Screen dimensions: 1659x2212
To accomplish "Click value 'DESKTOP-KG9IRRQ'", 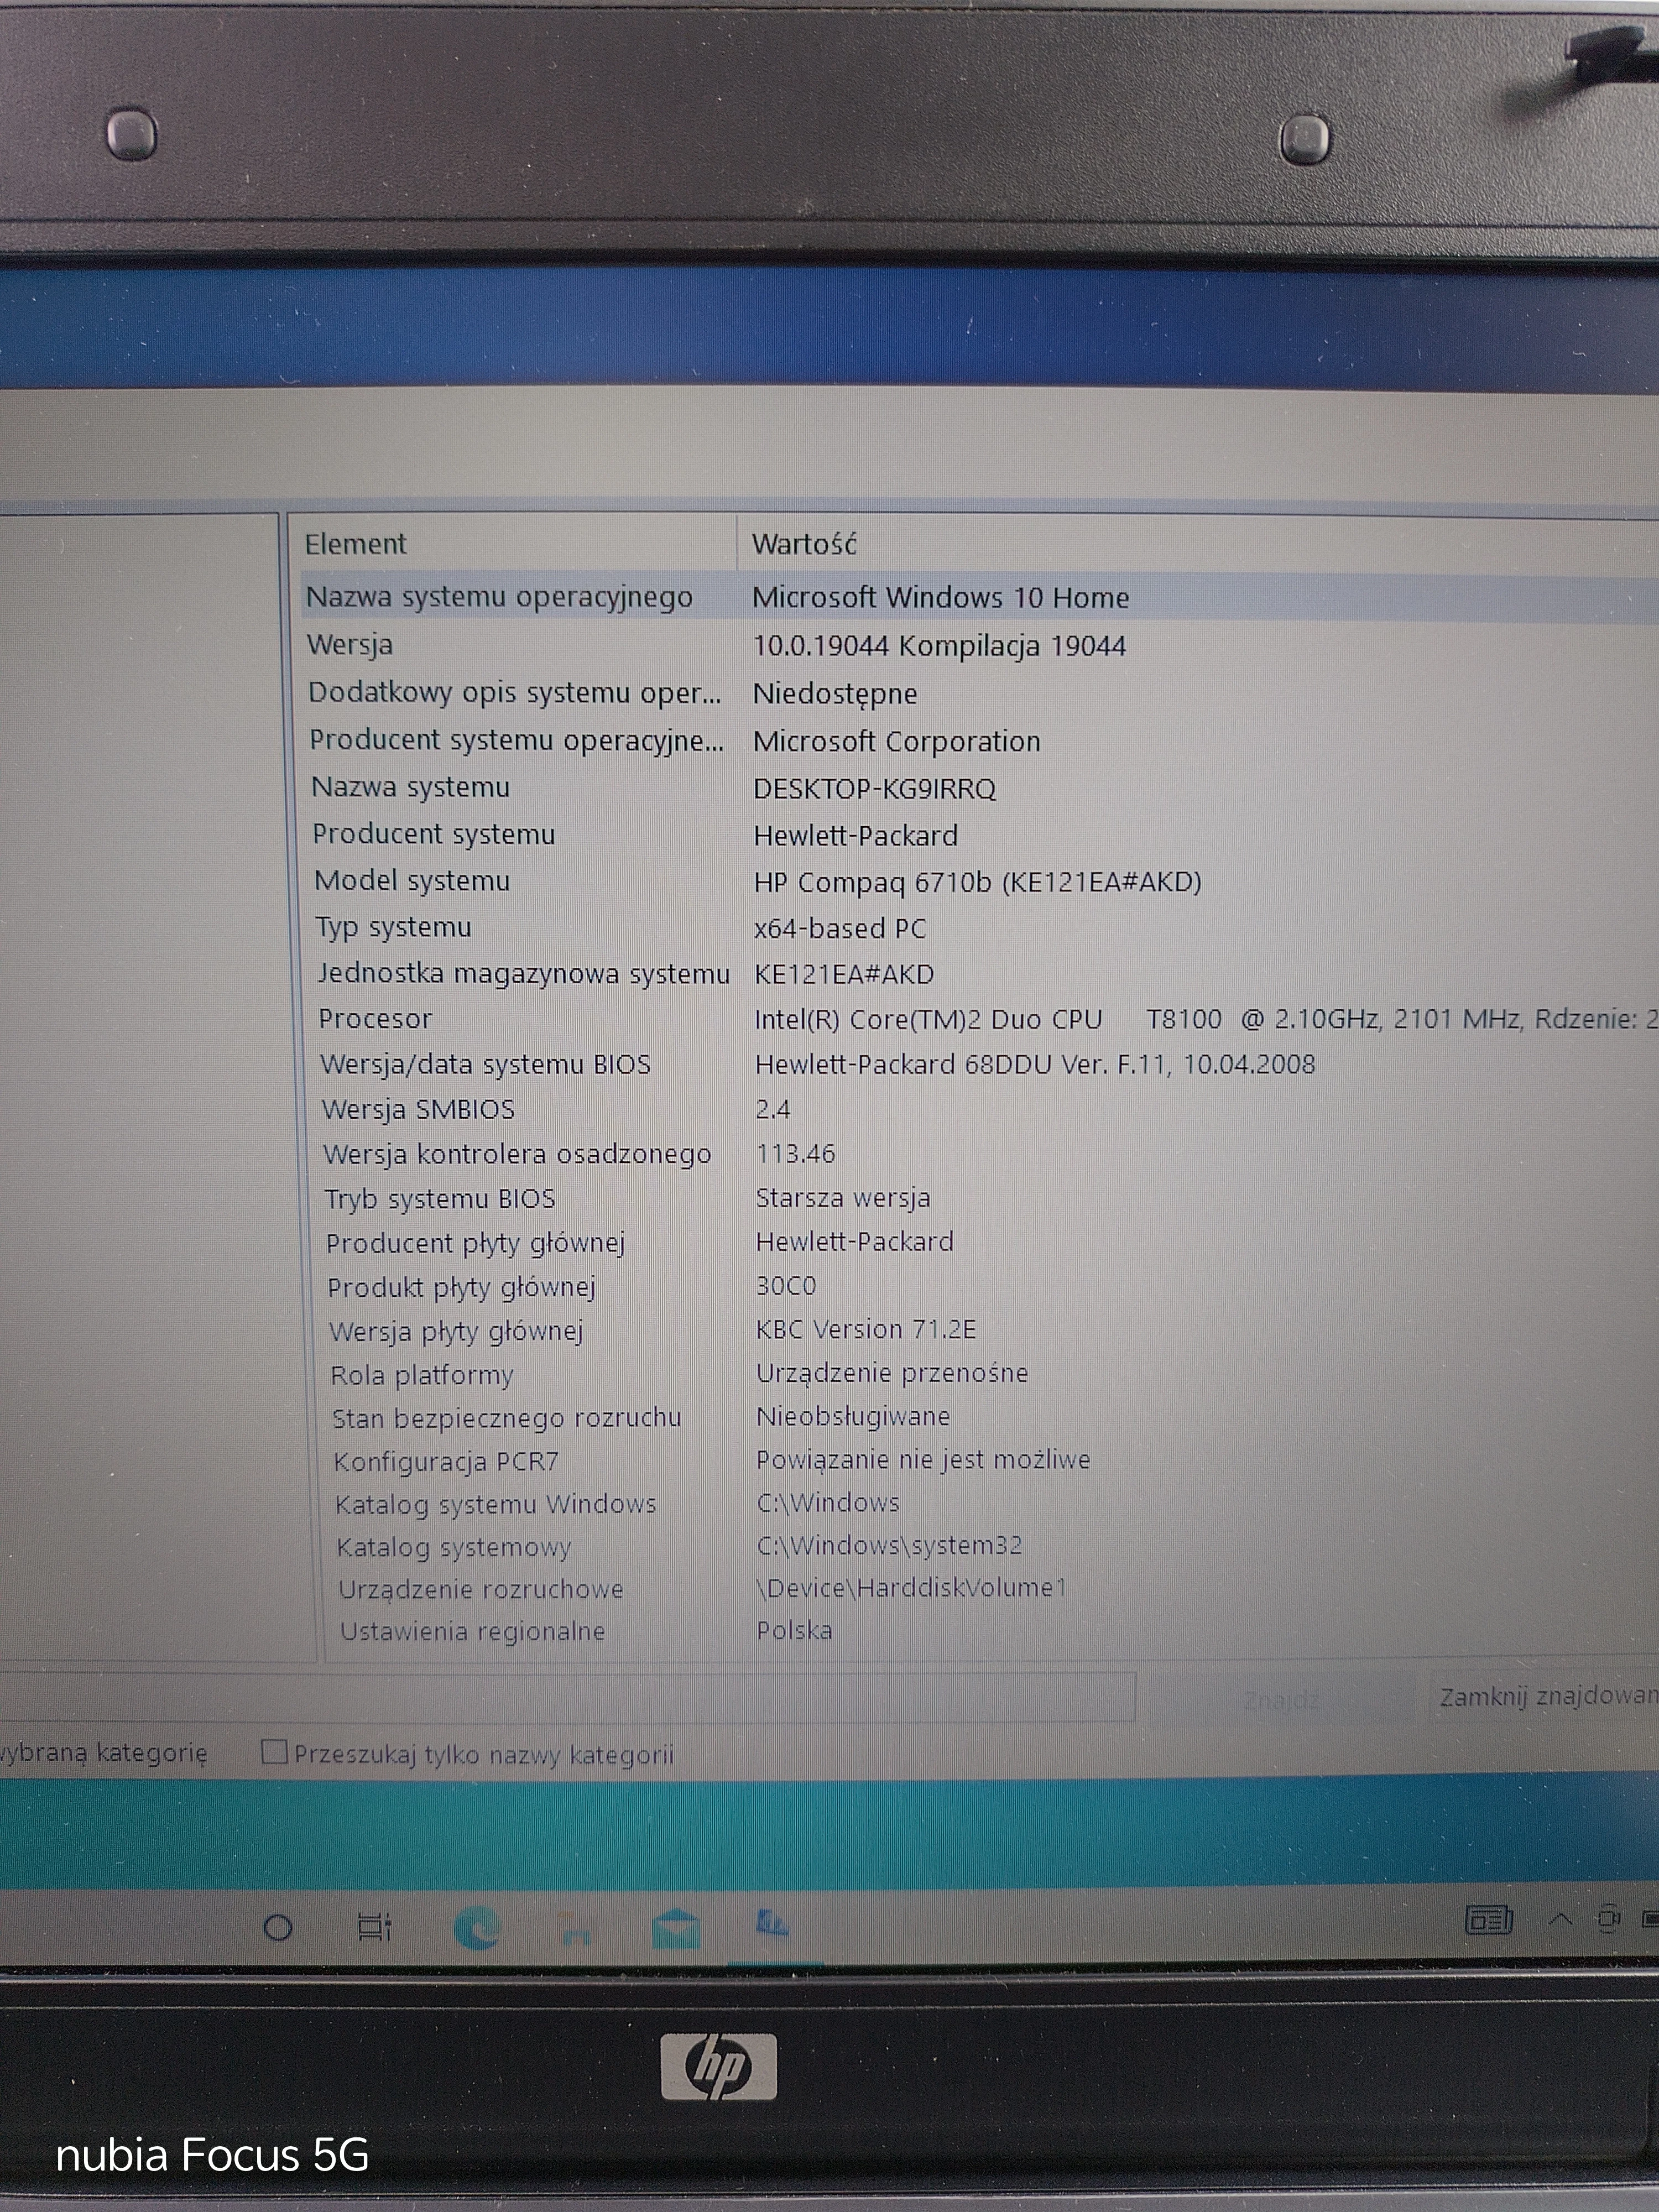I will tap(874, 789).
